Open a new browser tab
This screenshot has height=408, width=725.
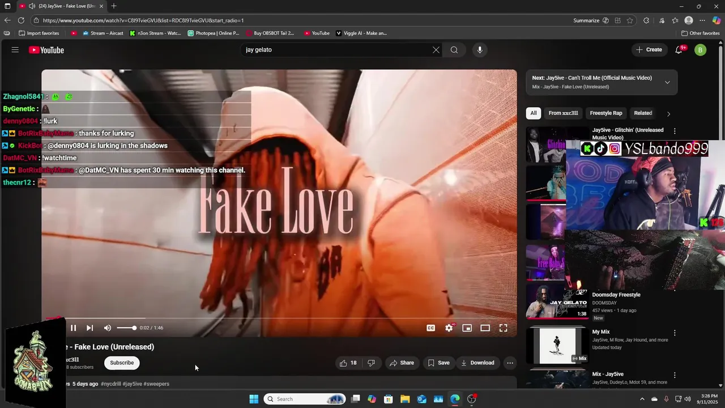[x=114, y=6]
